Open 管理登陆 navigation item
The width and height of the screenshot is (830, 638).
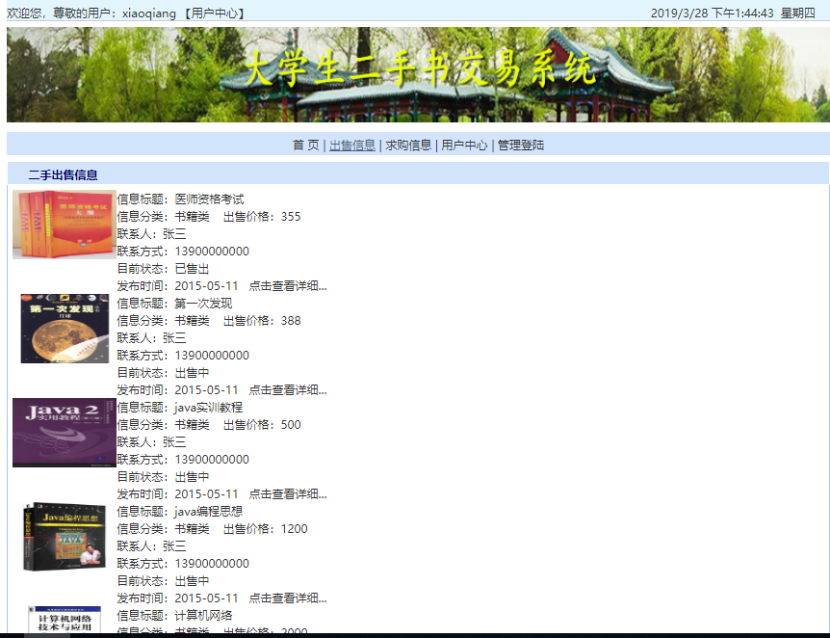521,146
